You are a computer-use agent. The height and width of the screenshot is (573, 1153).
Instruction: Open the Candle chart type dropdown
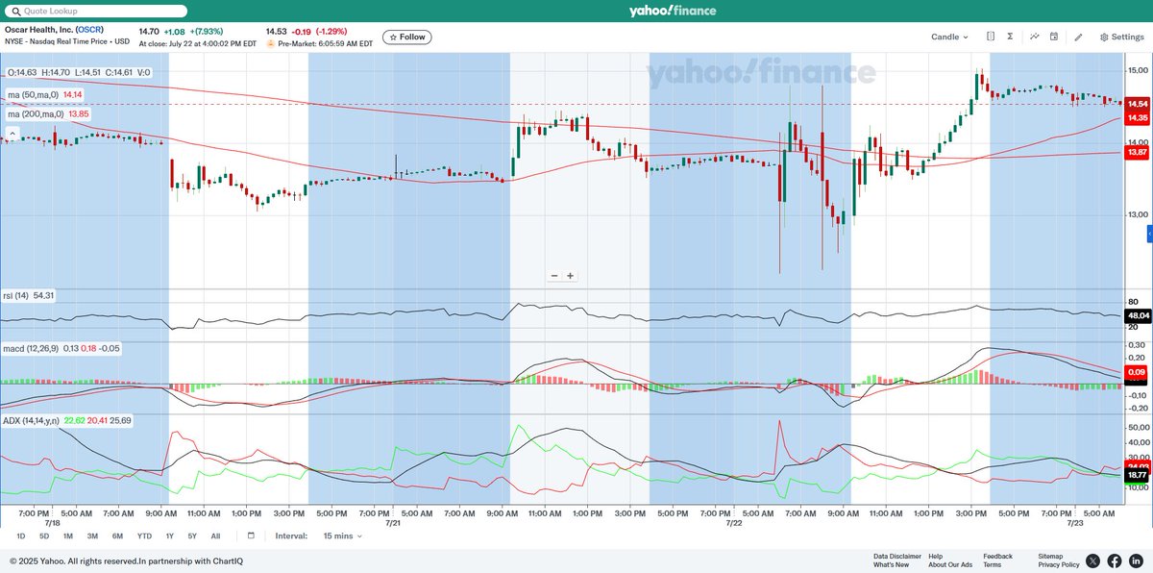(x=949, y=37)
